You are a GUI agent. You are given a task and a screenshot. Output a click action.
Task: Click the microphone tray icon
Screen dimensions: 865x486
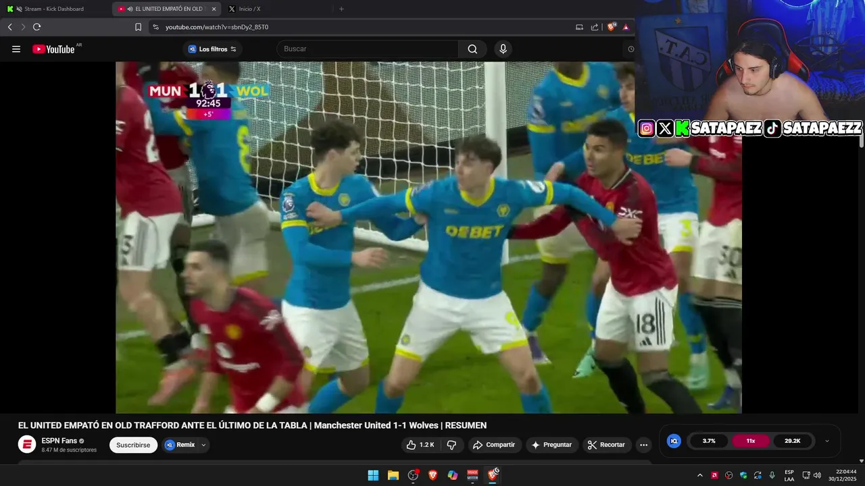(772, 475)
